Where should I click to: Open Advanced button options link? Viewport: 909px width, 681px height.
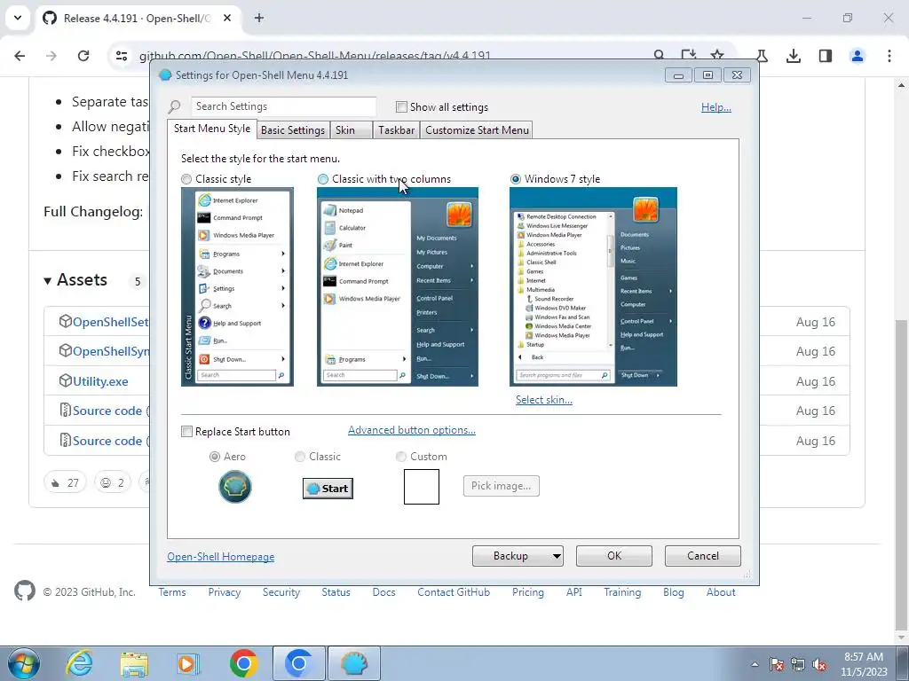[x=412, y=430]
